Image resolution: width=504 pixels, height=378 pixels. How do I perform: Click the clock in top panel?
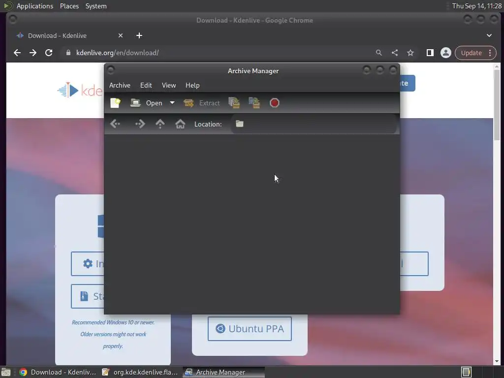pyautogui.click(x=476, y=6)
